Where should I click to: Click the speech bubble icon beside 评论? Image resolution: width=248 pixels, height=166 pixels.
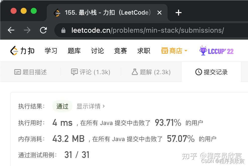(x=75, y=72)
